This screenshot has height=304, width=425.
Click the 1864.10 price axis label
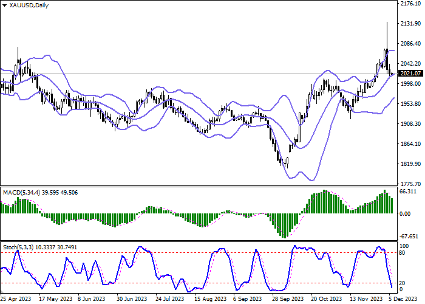tap(410, 144)
